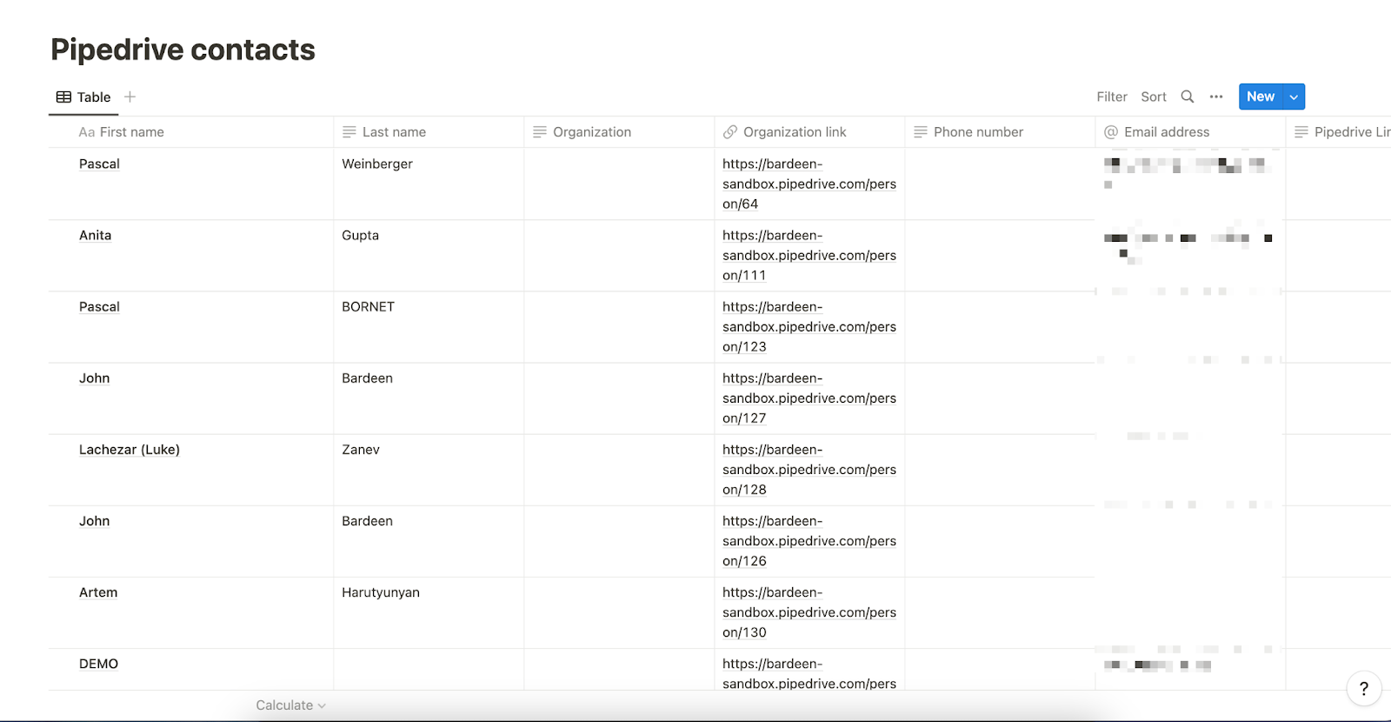Open the Calculate dropdown

coord(290,705)
